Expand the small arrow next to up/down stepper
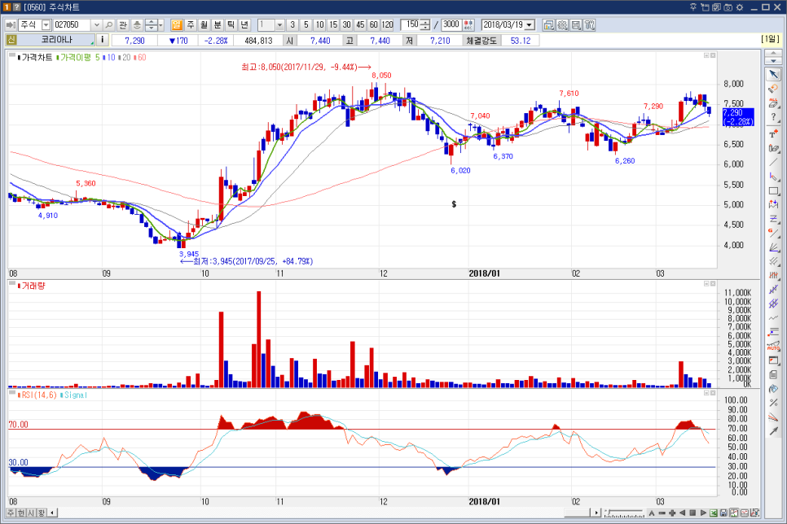This screenshot has width=787, height=524. point(160,24)
